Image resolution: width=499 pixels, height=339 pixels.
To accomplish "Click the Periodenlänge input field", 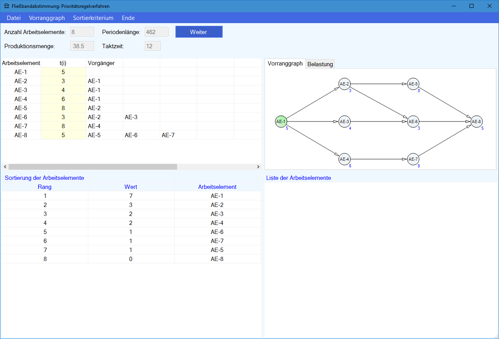I will pos(156,32).
